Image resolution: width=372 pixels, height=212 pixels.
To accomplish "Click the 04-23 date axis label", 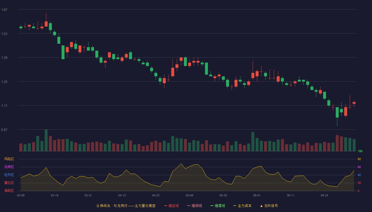I will click(156, 195).
